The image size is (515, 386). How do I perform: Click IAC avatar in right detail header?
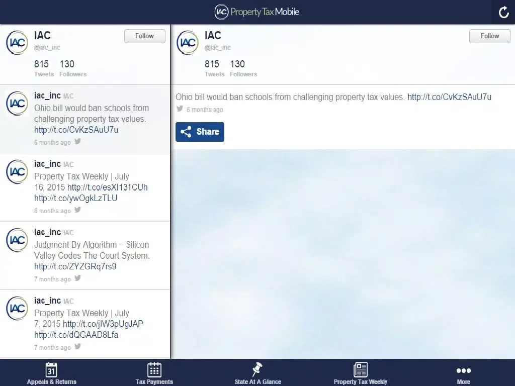(x=188, y=43)
